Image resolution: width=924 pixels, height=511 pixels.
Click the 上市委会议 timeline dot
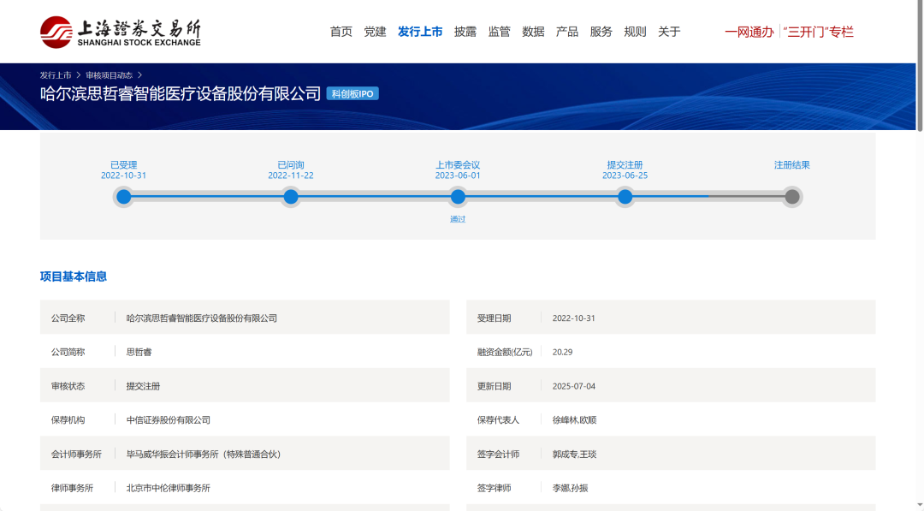tap(458, 197)
